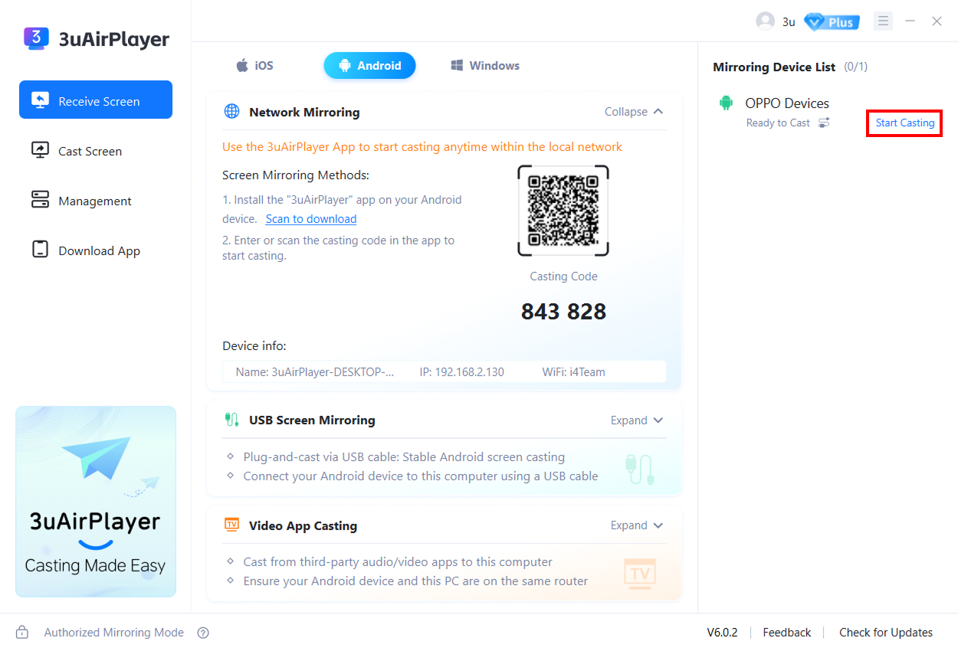Click the Plus membership diamond badge
Viewport: 958px width, 651px height.
pos(832,21)
